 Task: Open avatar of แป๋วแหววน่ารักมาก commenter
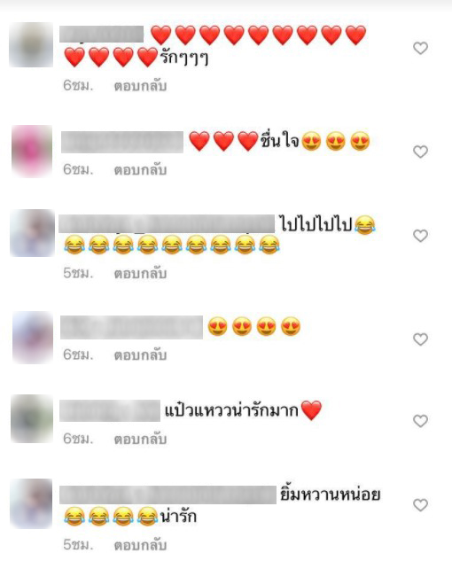pos(32,419)
